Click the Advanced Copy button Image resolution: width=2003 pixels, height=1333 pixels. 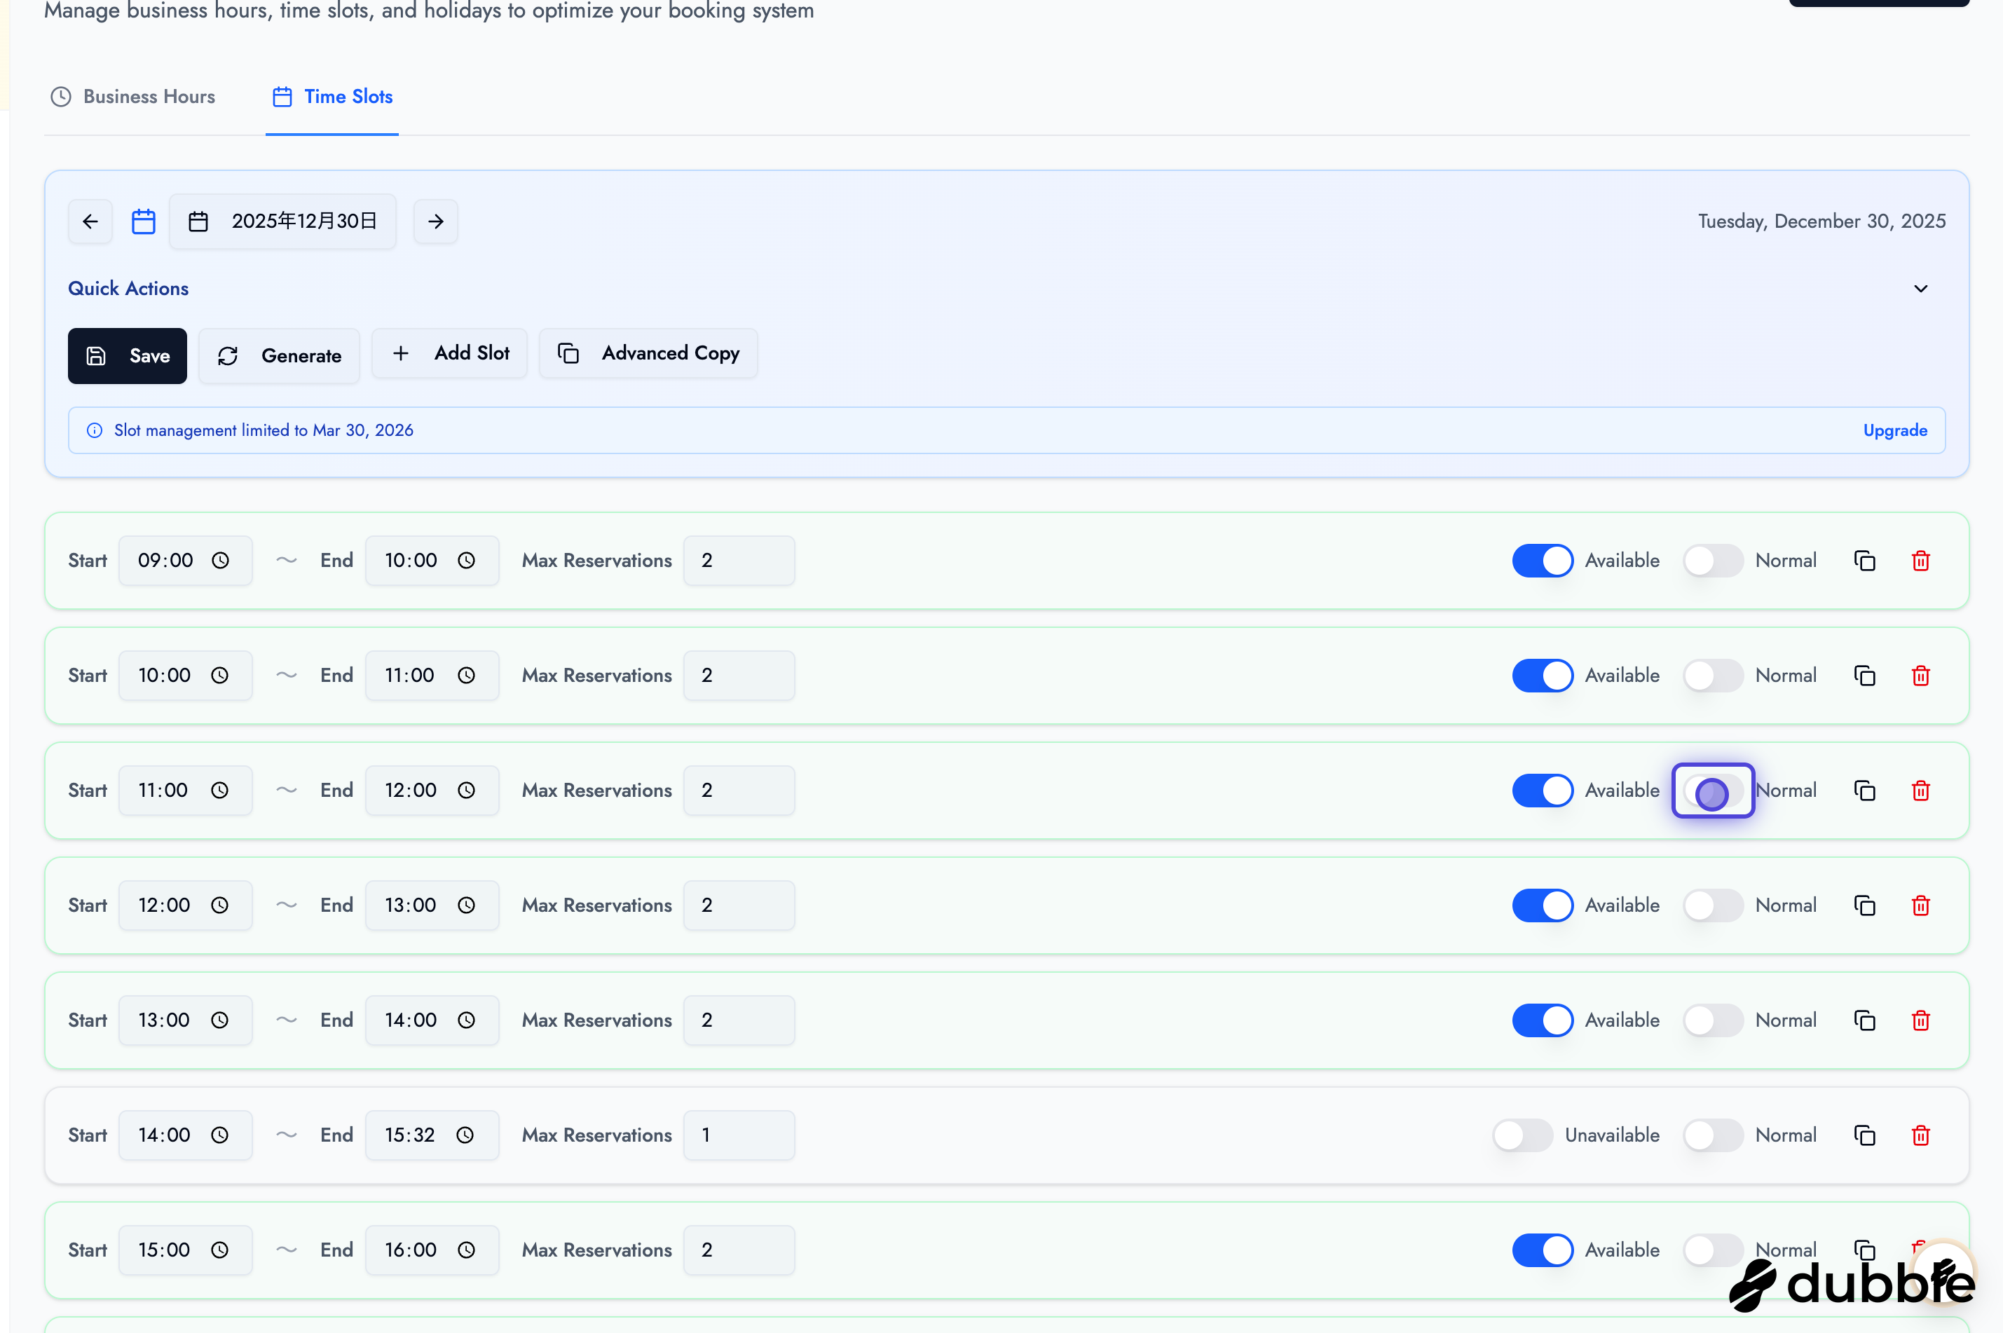(648, 353)
